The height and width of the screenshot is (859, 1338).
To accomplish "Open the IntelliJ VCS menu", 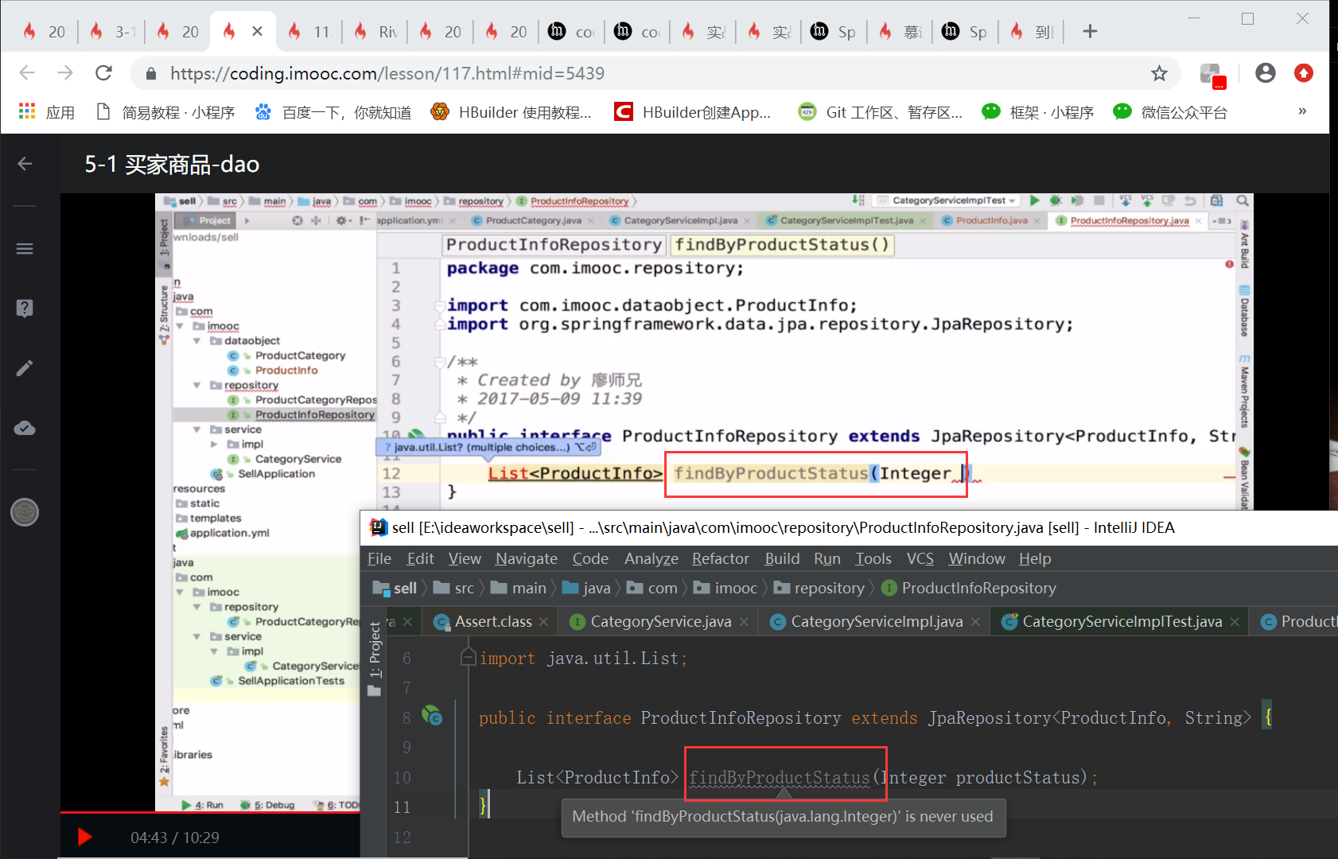I will (920, 559).
